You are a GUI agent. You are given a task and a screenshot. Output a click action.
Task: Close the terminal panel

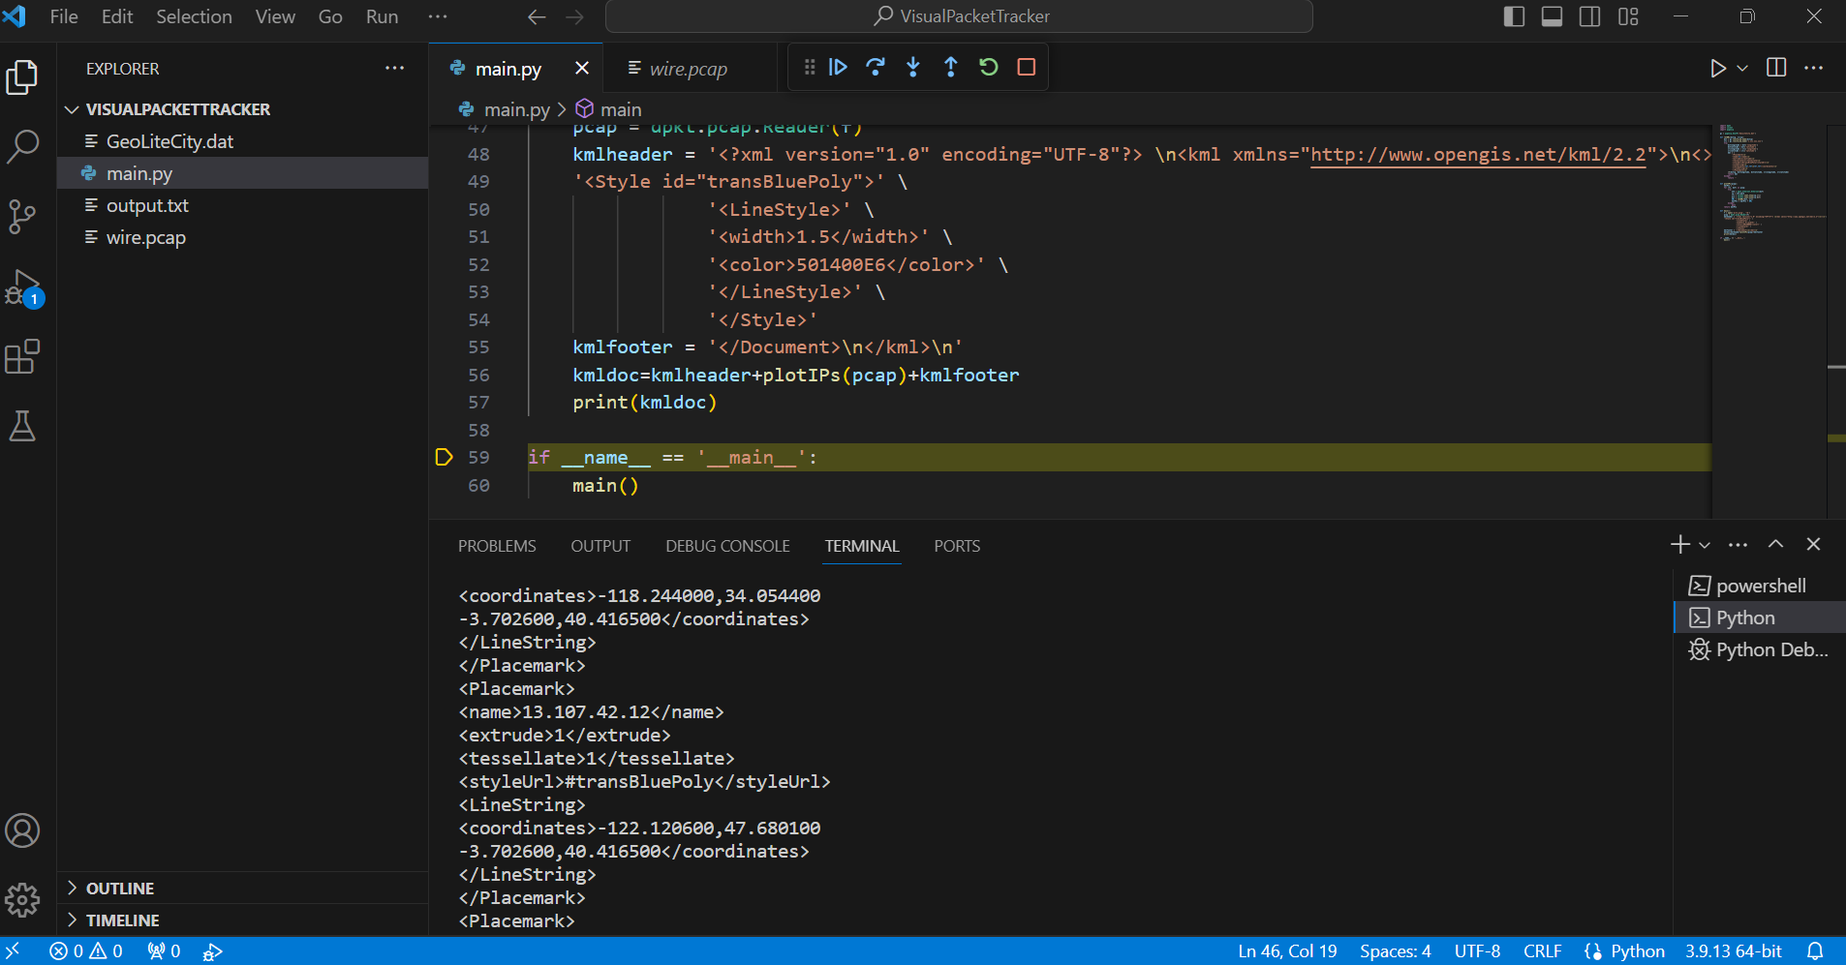[1814, 544]
